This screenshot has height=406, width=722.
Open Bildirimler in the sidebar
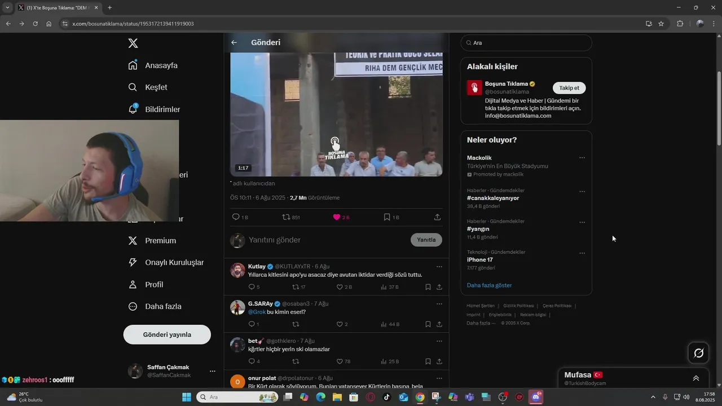pyautogui.click(x=154, y=109)
